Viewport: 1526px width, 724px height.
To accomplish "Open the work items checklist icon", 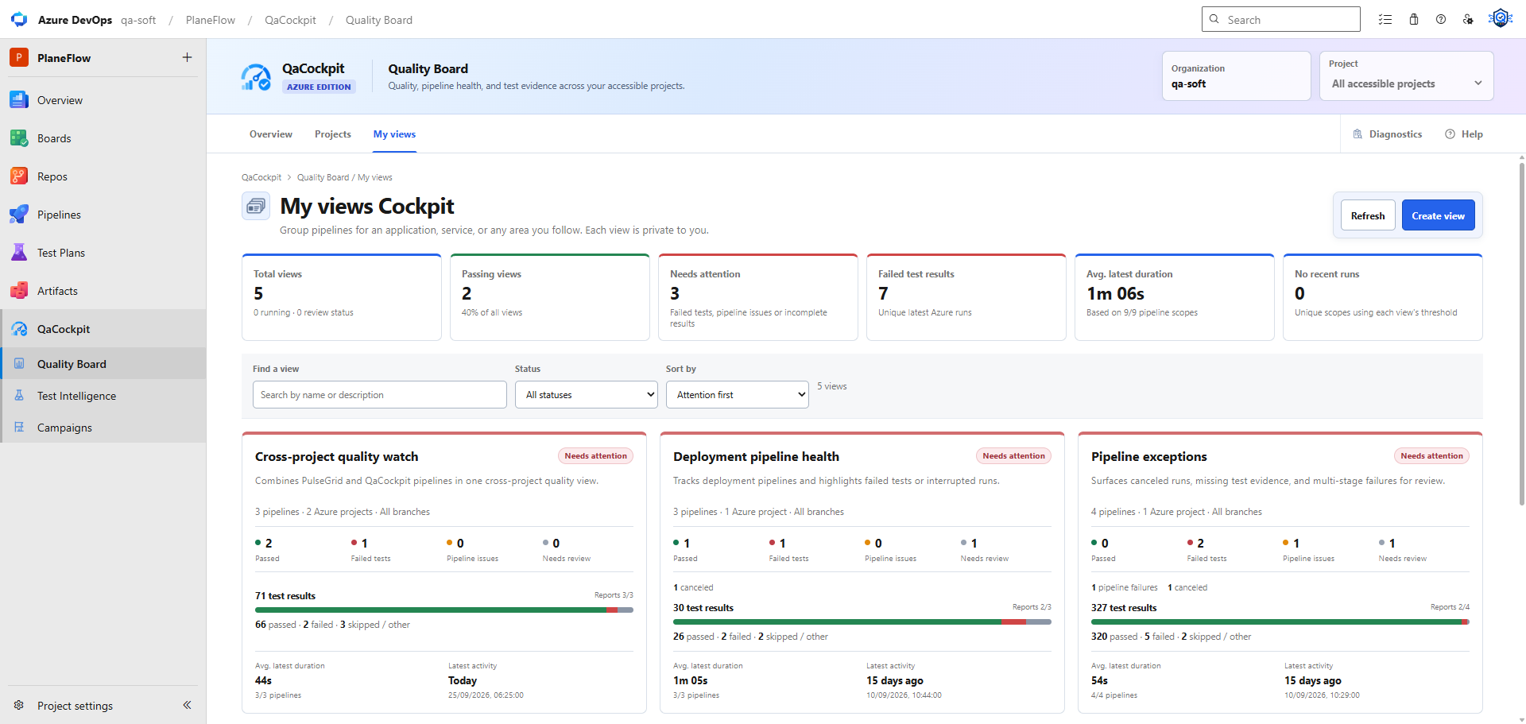I will pos(1385,20).
